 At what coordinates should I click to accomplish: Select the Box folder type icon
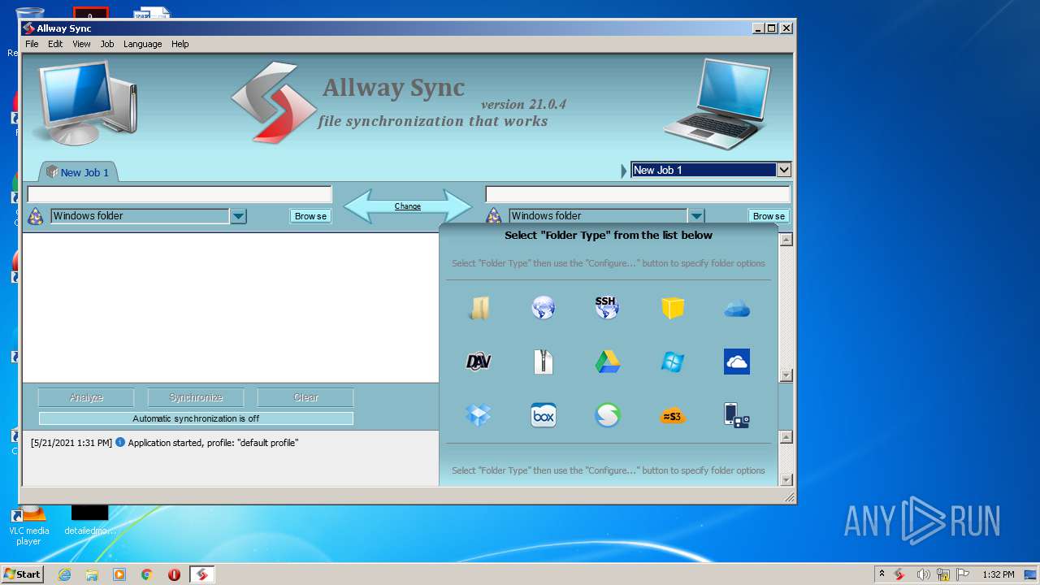click(543, 415)
